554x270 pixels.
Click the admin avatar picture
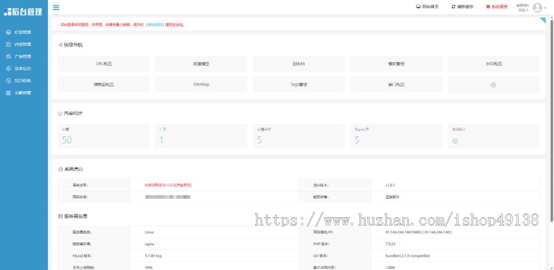pyautogui.click(x=537, y=7)
